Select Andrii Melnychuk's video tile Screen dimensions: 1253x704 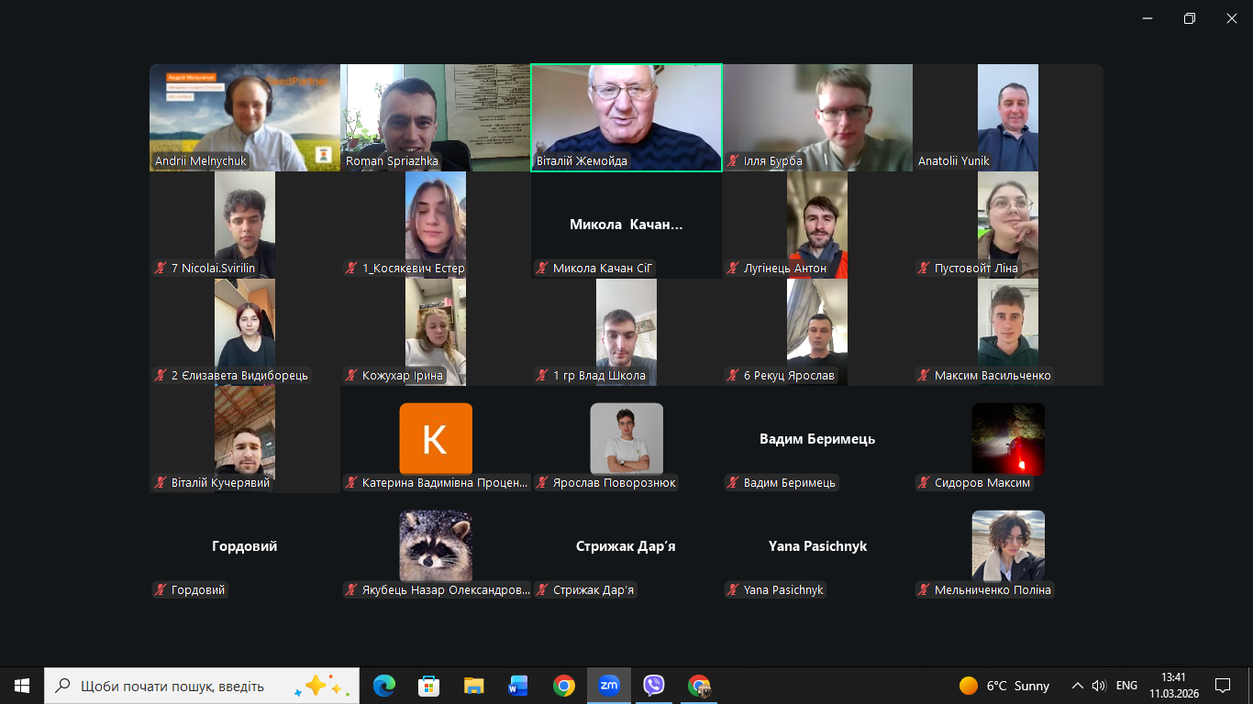click(x=245, y=117)
